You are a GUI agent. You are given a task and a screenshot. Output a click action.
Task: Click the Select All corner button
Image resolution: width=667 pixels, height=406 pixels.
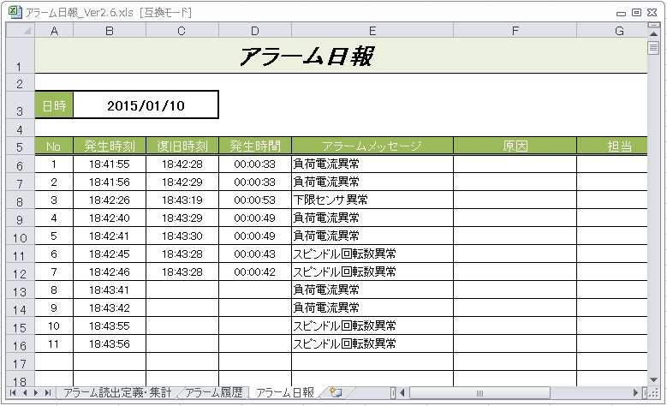19,31
